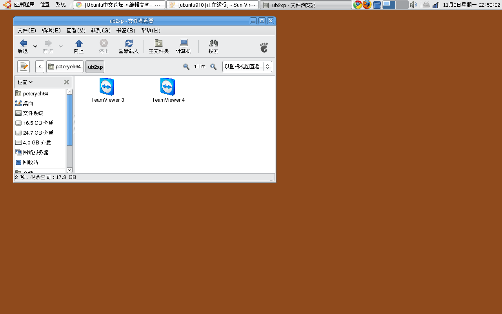Click the 停止 stop icon
The width and height of the screenshot is (502, 314).
click(x=104, y=46)
